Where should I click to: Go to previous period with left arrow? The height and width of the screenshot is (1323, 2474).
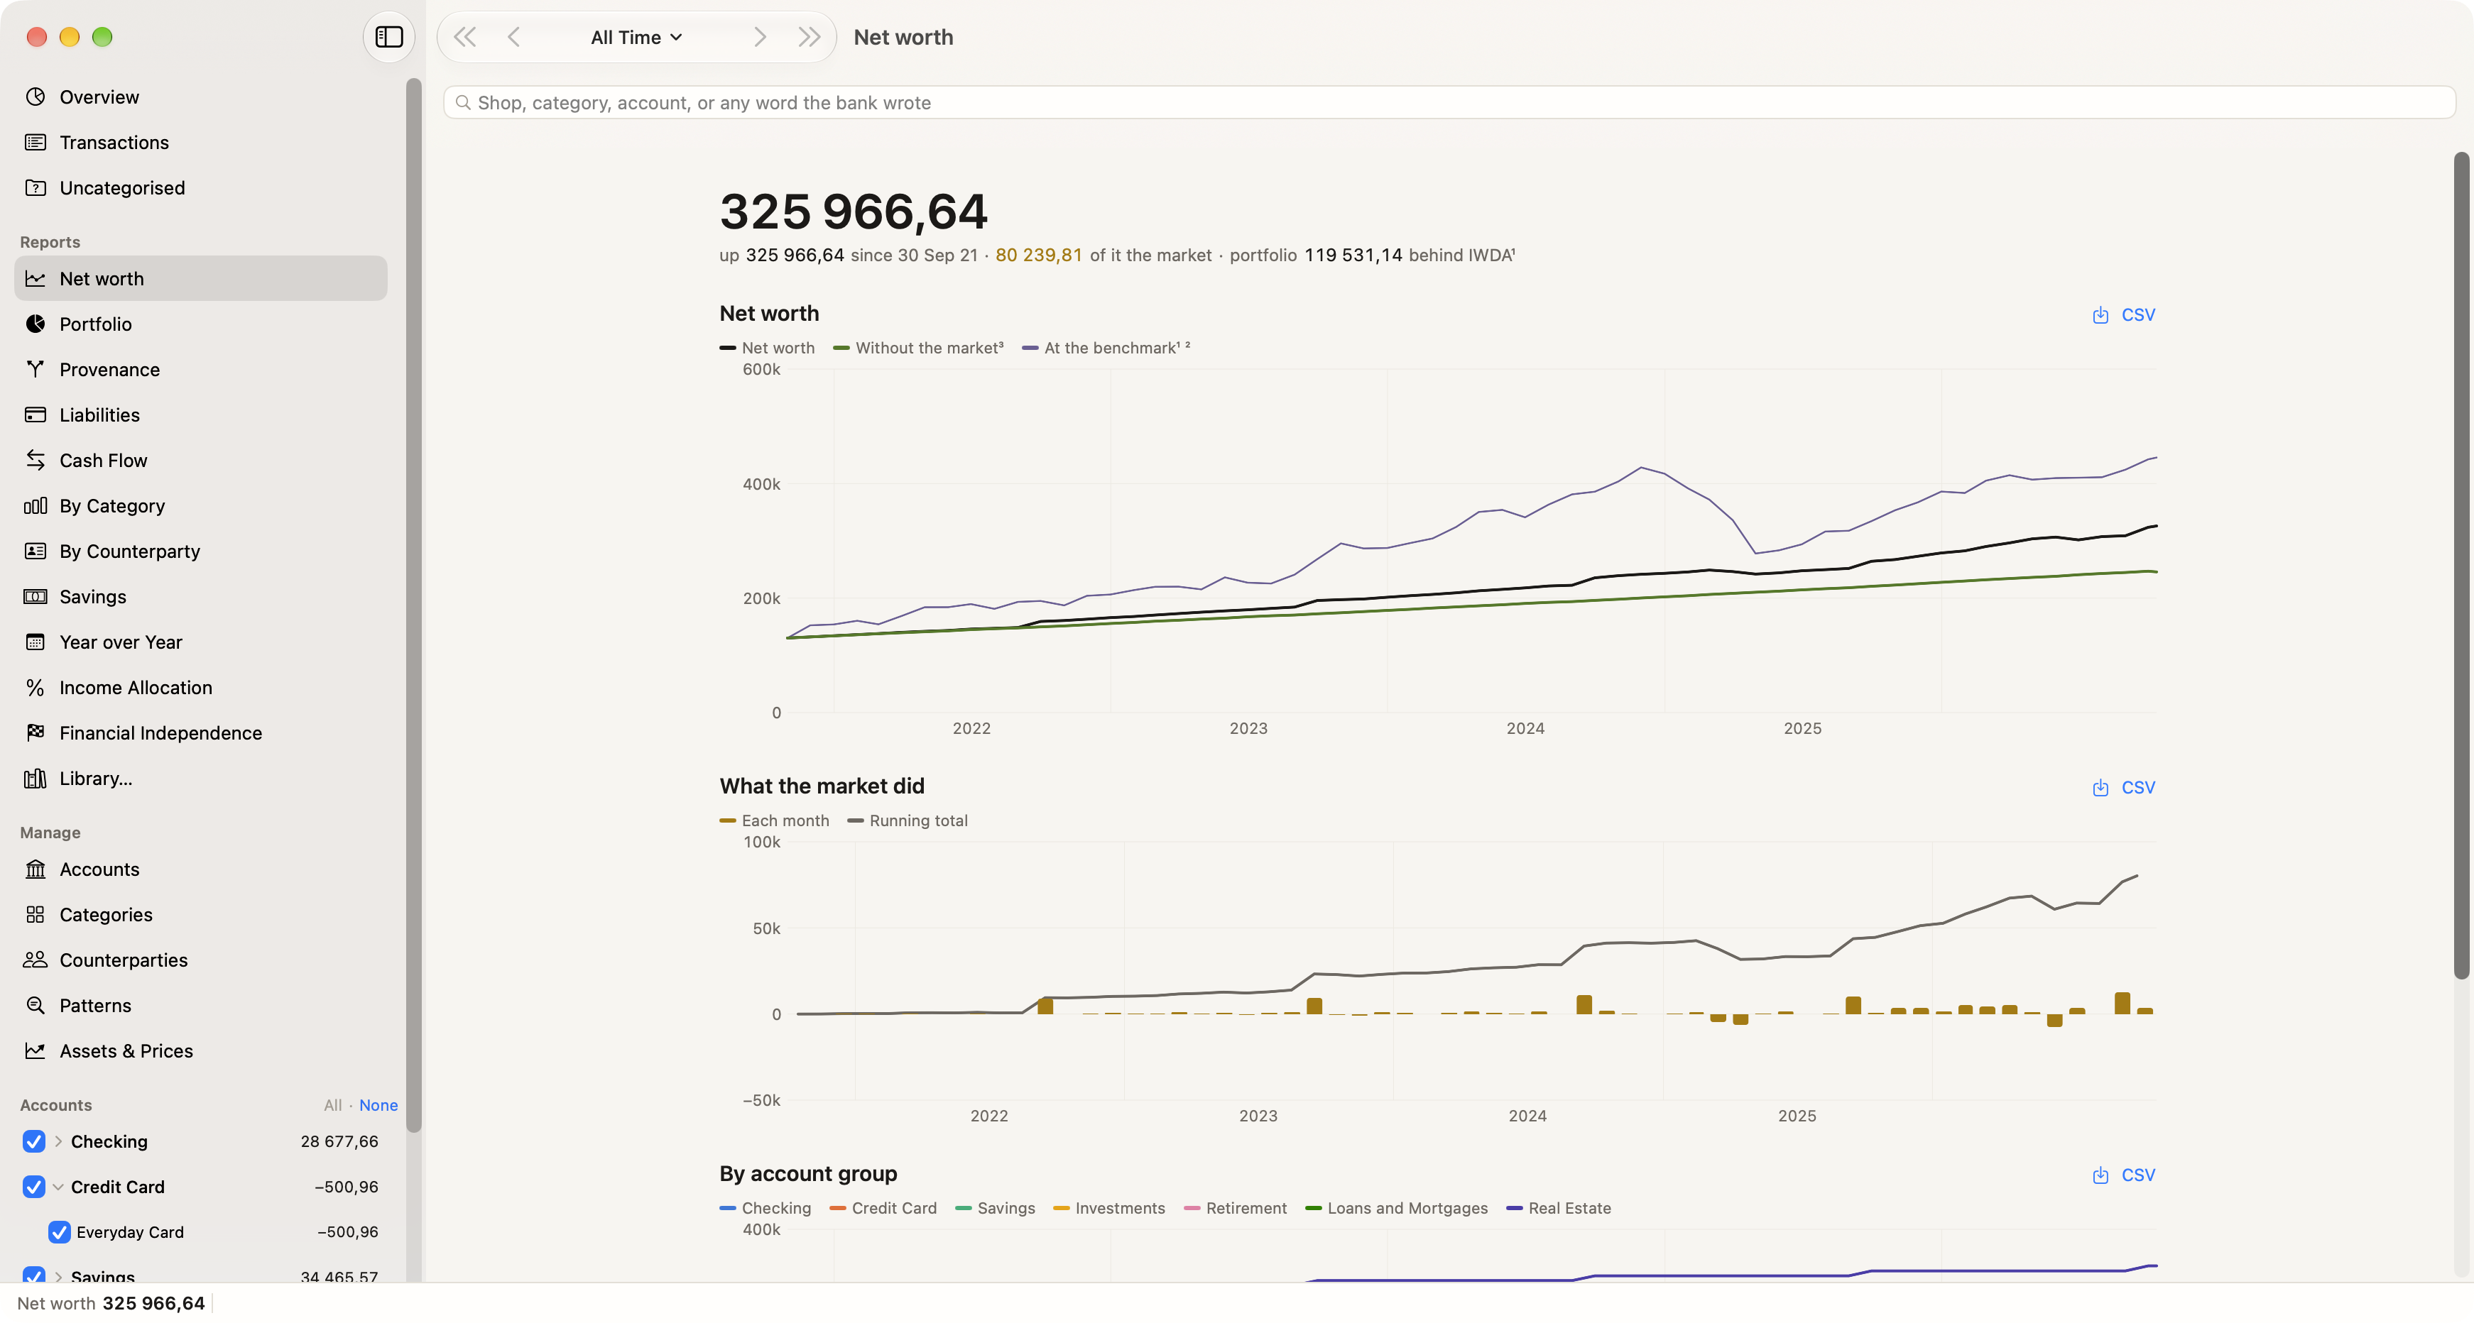coord(514,38)
